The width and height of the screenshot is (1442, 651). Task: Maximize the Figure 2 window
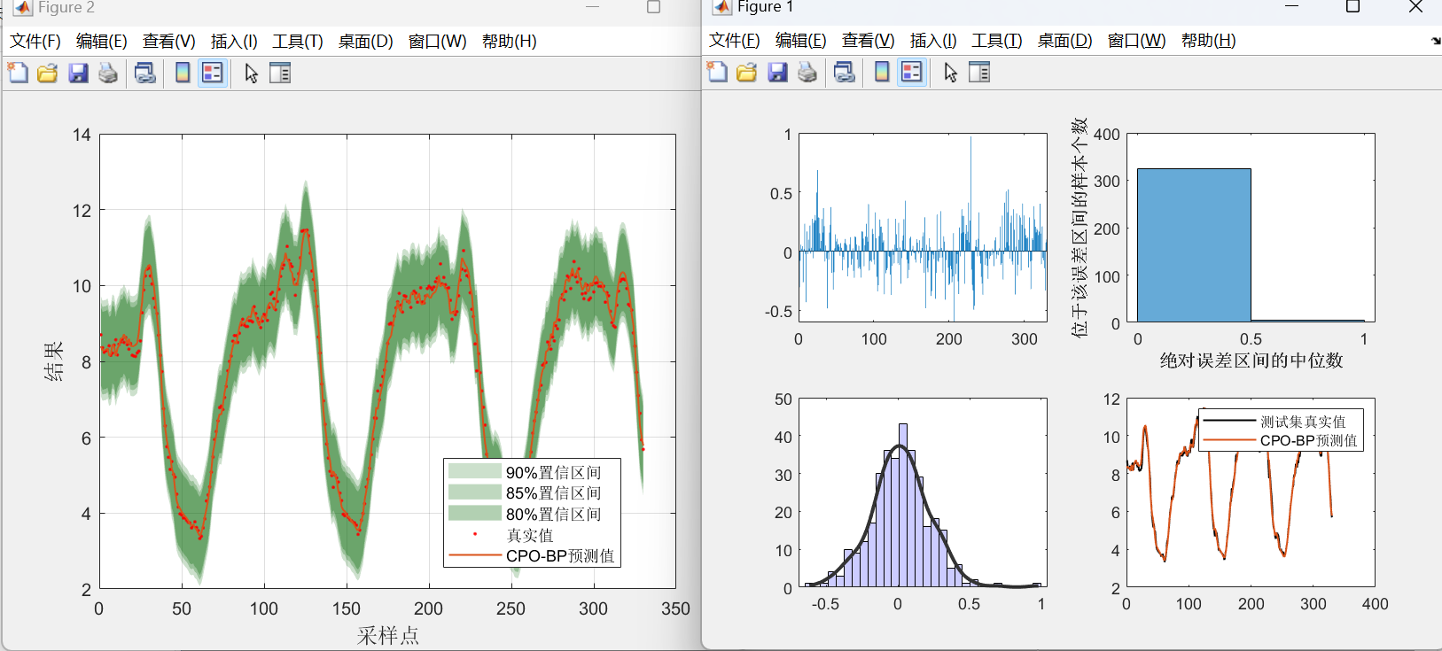[654, 7]
